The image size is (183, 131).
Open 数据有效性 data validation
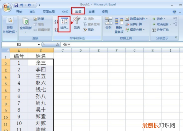coord(135,19)
